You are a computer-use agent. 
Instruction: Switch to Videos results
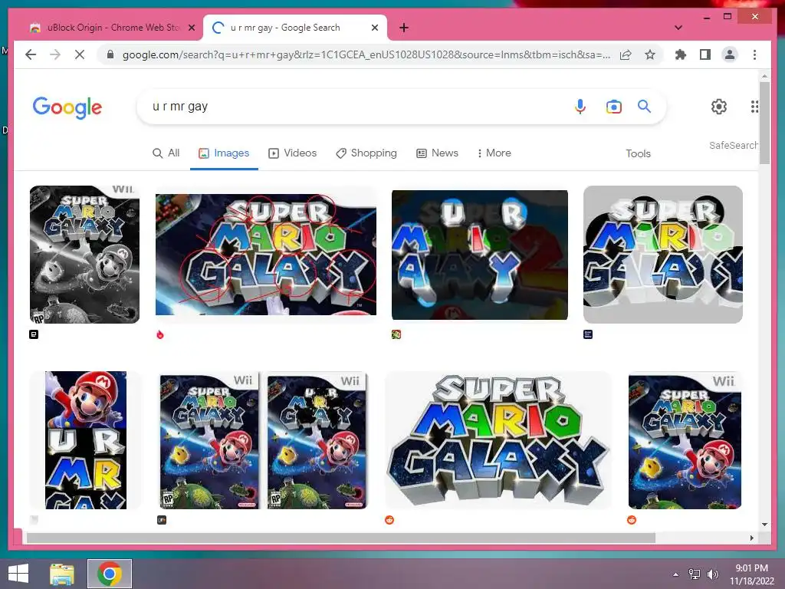292,153
